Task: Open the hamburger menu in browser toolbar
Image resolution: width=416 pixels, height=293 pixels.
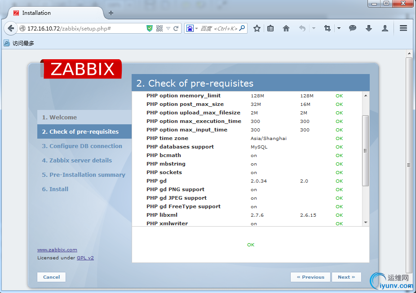Action: pyautogui.click(x=403, y=28)
